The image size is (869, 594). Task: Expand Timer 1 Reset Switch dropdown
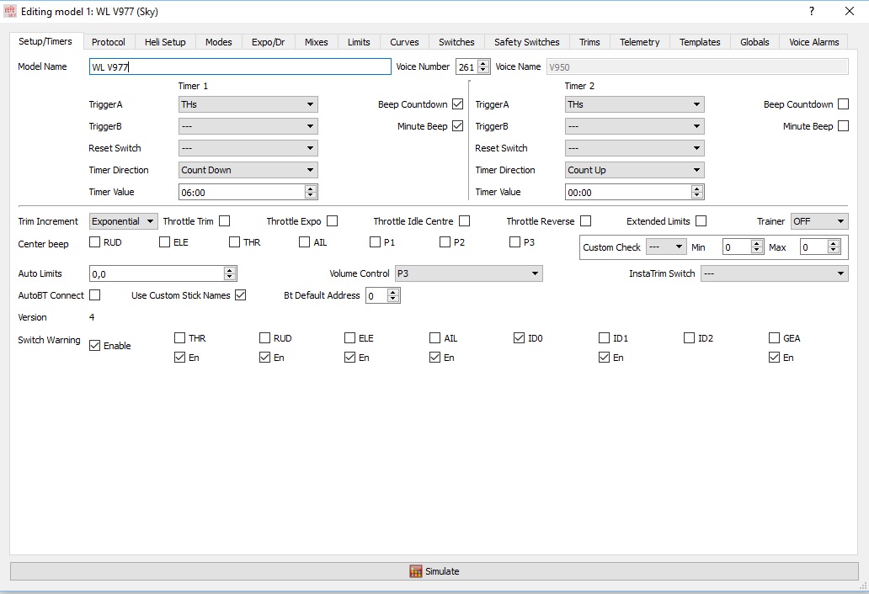[x=248, y=148]
